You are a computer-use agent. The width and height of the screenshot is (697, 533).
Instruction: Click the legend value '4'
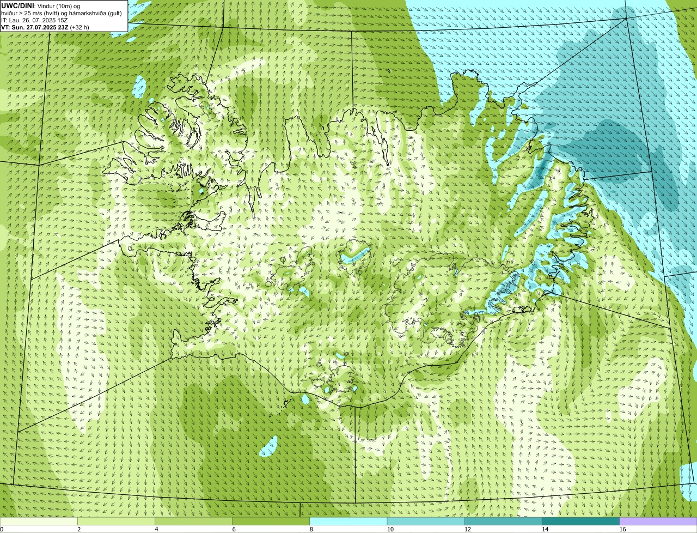pos(156,529)
